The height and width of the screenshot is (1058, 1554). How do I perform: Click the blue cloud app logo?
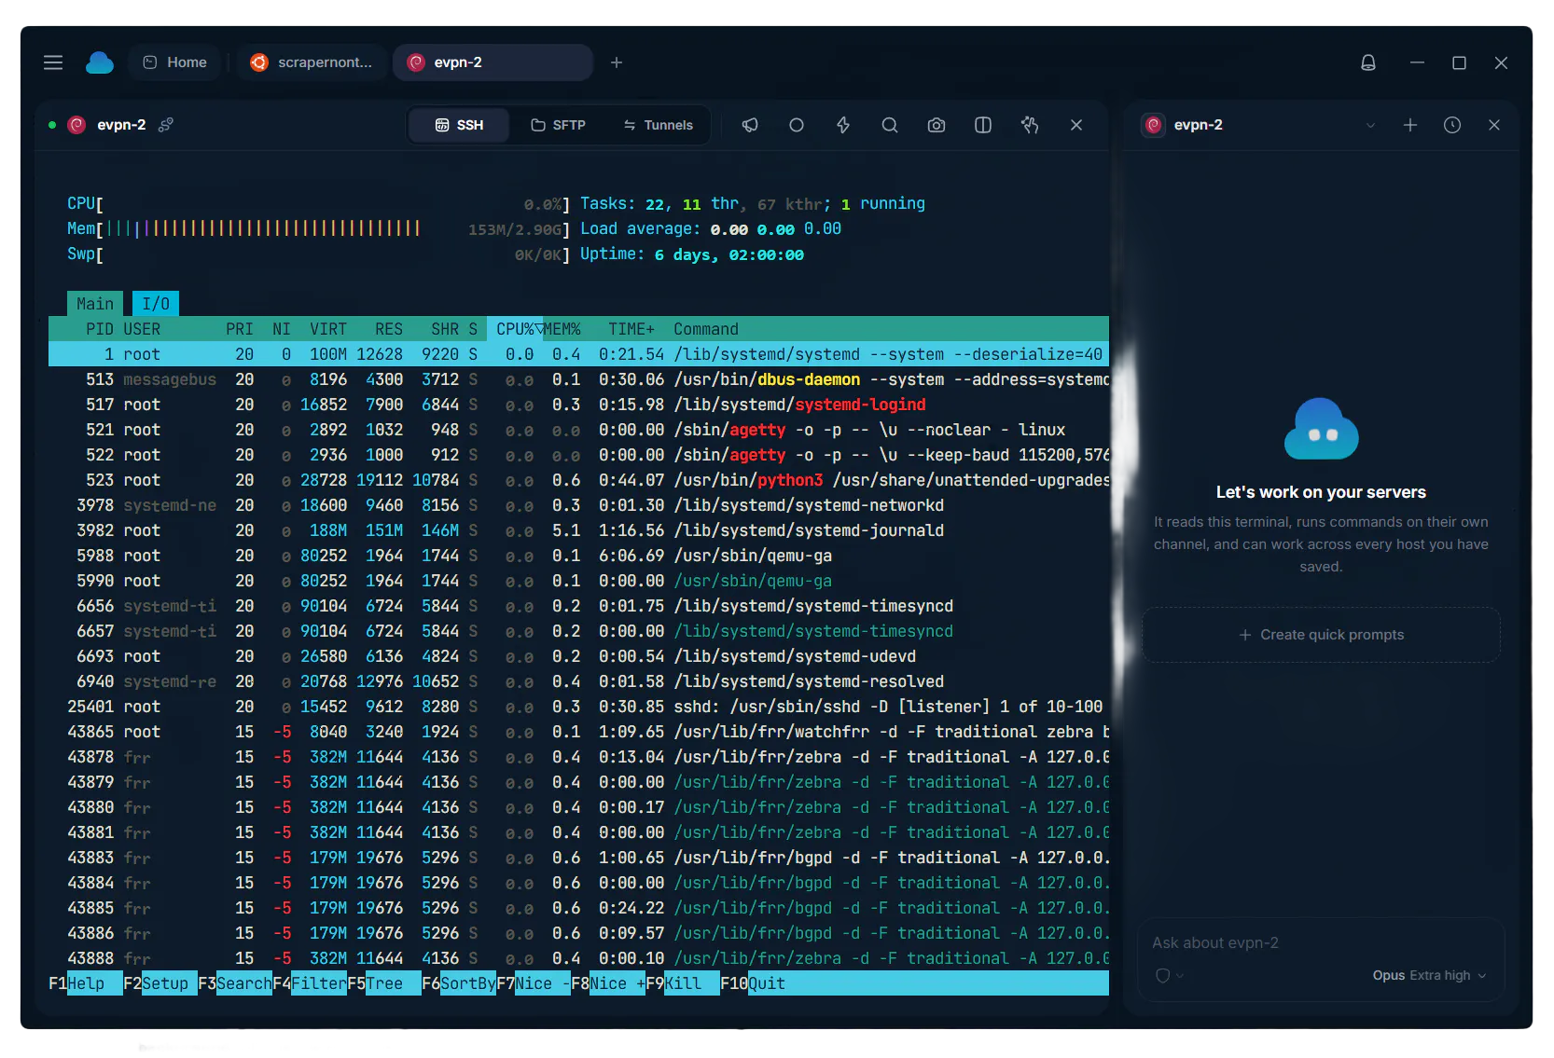point(100,62)
